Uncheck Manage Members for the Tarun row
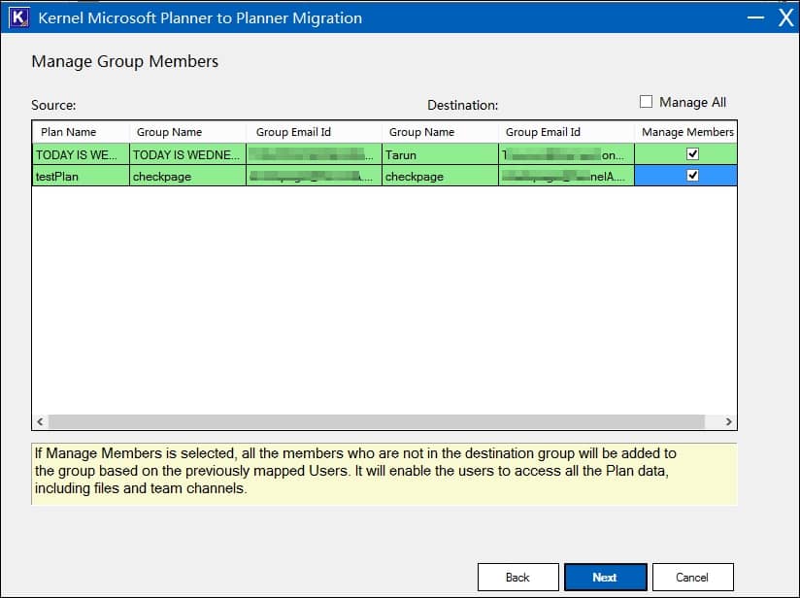The height and width of the screenshot is (598, 800). [x=692, y=153]
